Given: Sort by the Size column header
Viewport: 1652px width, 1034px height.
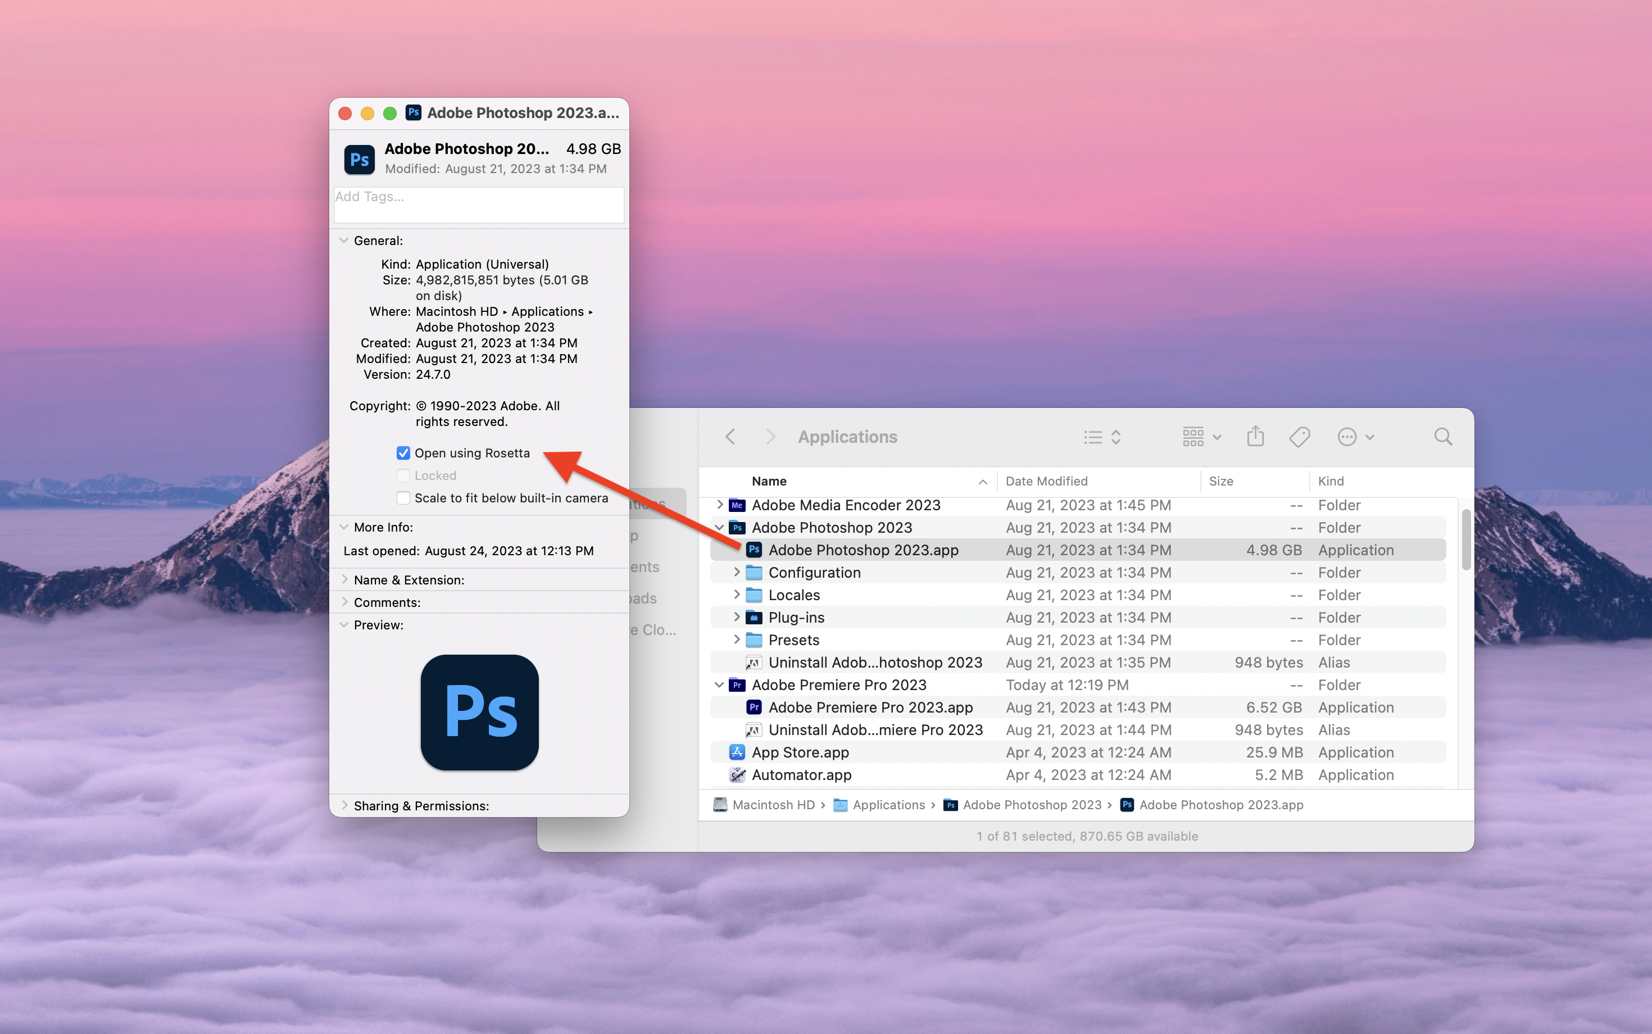Looking at the screenshot, I should click(1220, 481).
